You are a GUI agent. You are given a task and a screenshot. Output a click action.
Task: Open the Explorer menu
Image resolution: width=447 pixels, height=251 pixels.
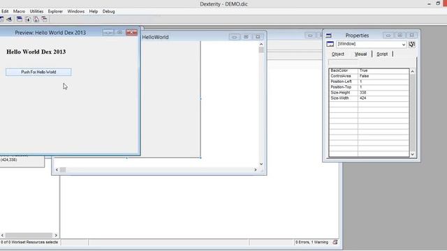[55, 11]
